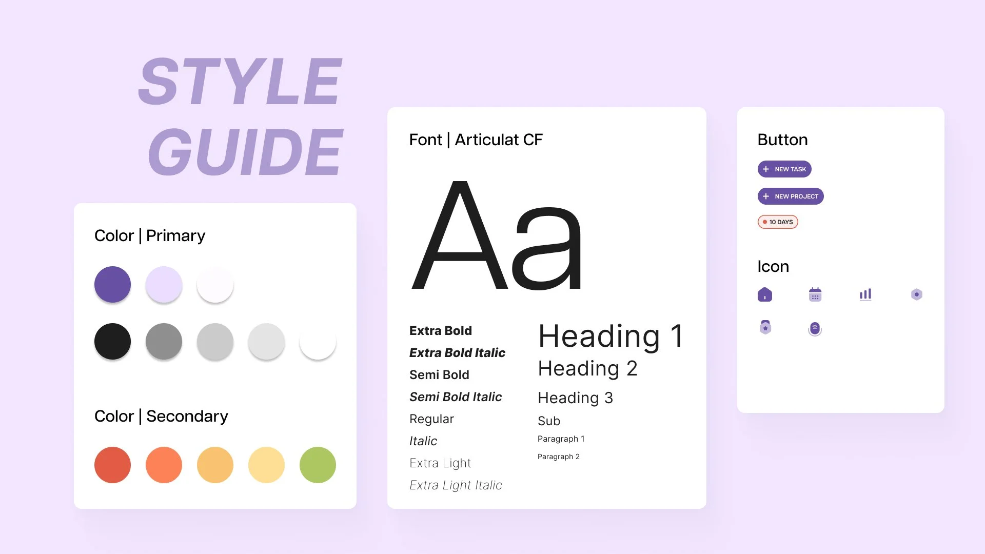985x554 pixels.
Task: Click the bar chart statistics icon
Action: (865, 294)
